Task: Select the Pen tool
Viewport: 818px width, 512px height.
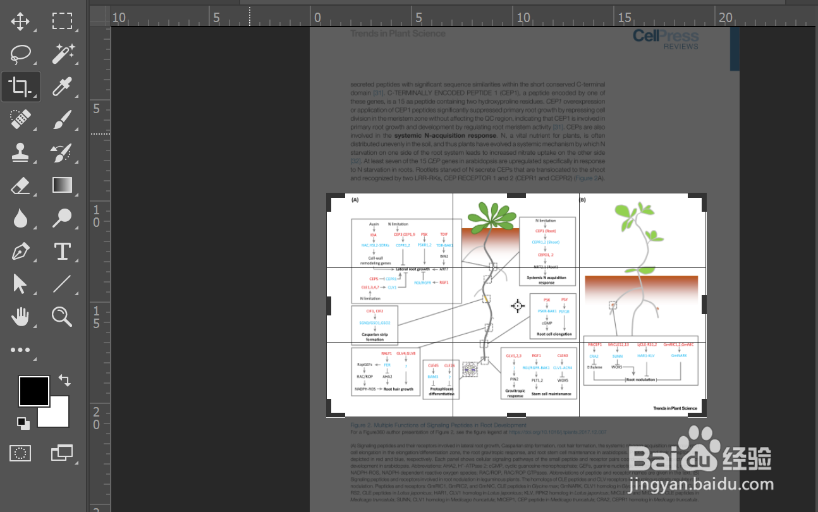Action: (x=20, y=251)
